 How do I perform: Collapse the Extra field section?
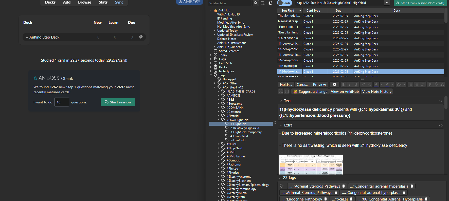click(281, 125)
